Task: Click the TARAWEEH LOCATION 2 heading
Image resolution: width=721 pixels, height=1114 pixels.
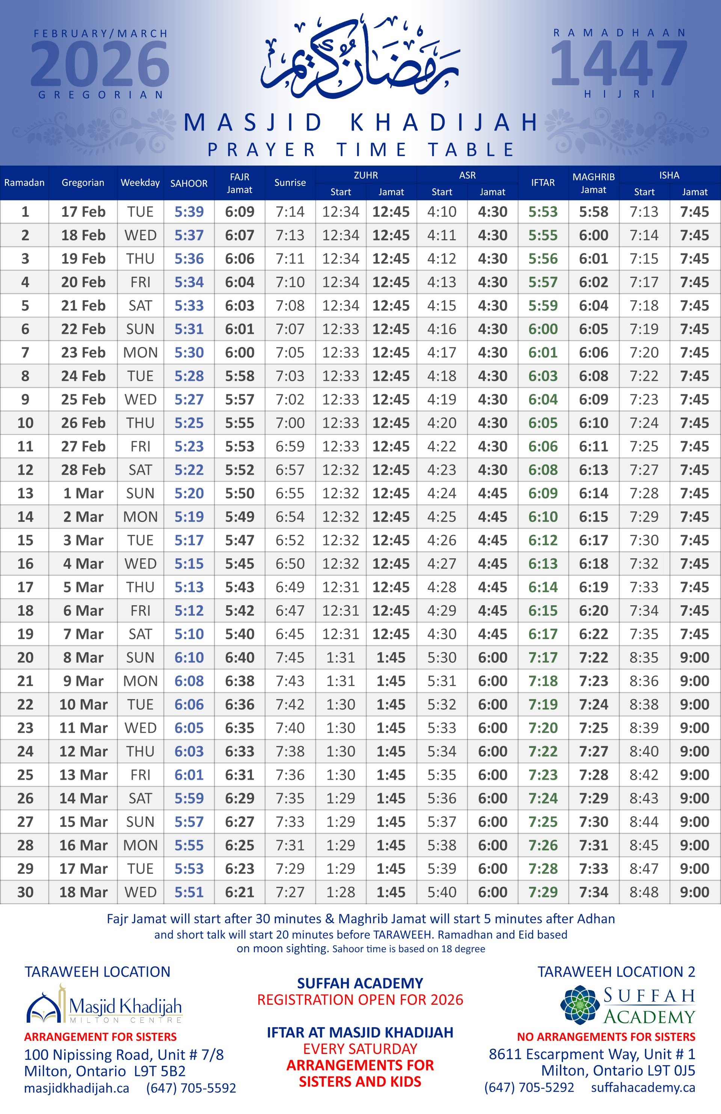Action: [616, 972]
